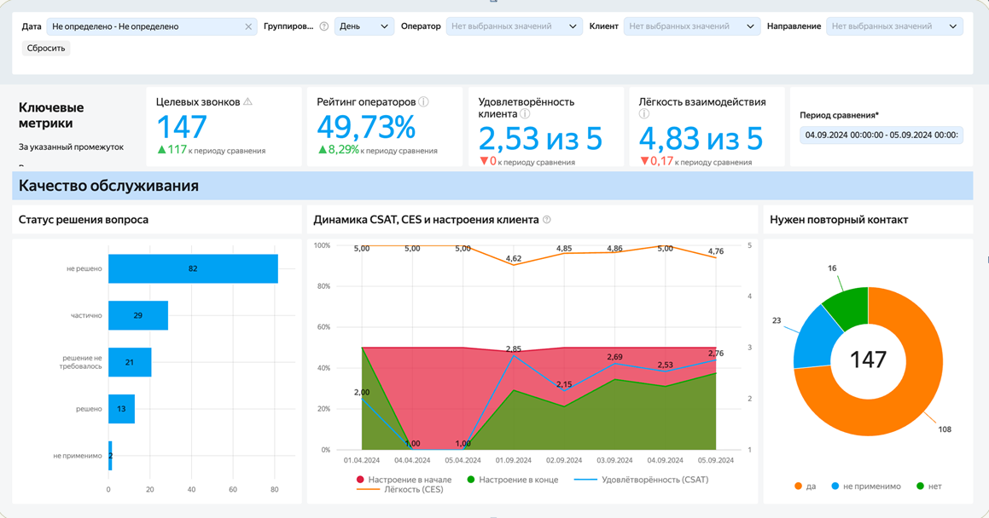Click the 108 donut data label
Image resolution: width=989 pixels, height=518 pixels.
[945, 429]
